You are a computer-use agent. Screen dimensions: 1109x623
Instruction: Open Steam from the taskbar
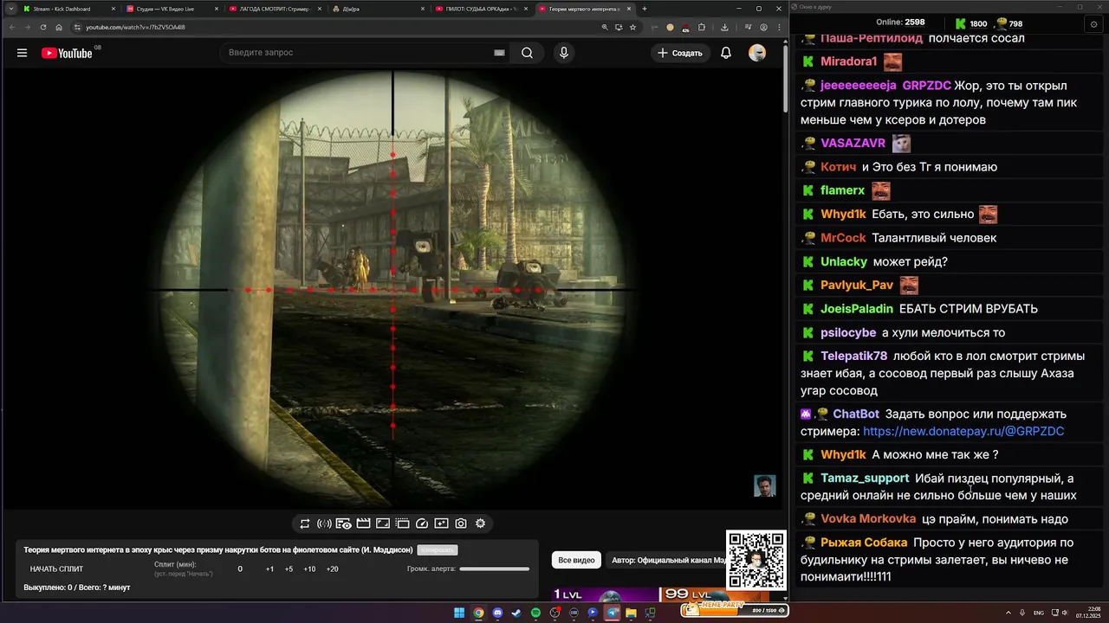(x=516, y=613)
